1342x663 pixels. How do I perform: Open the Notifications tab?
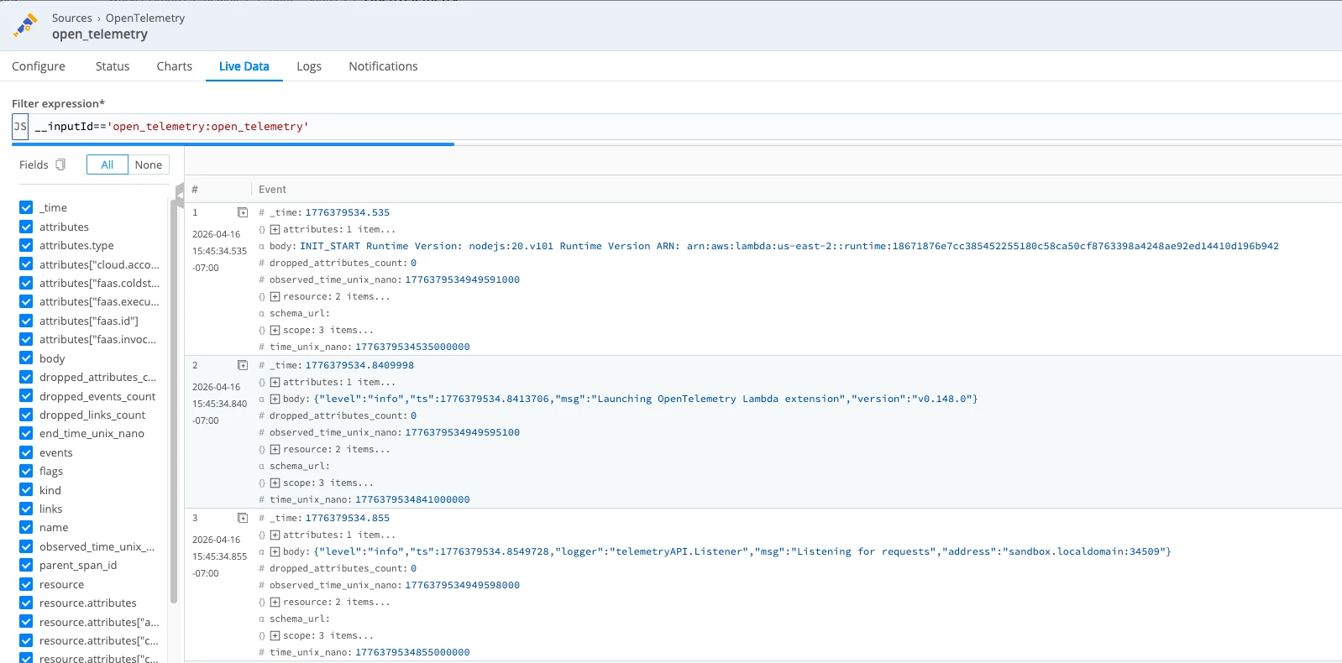[x=383, y=66]
